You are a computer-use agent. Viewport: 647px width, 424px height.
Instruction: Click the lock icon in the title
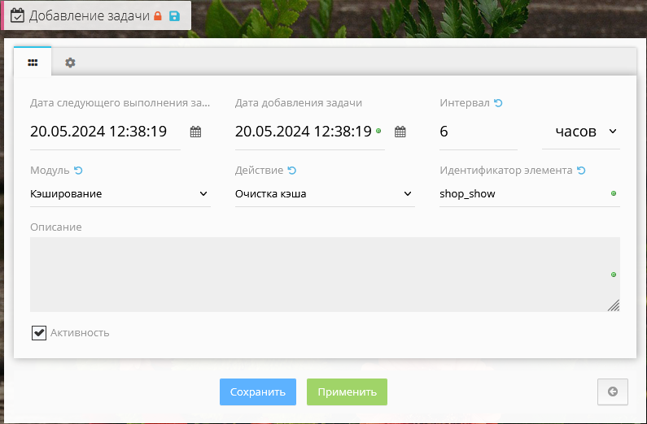[x=159, y=15]
